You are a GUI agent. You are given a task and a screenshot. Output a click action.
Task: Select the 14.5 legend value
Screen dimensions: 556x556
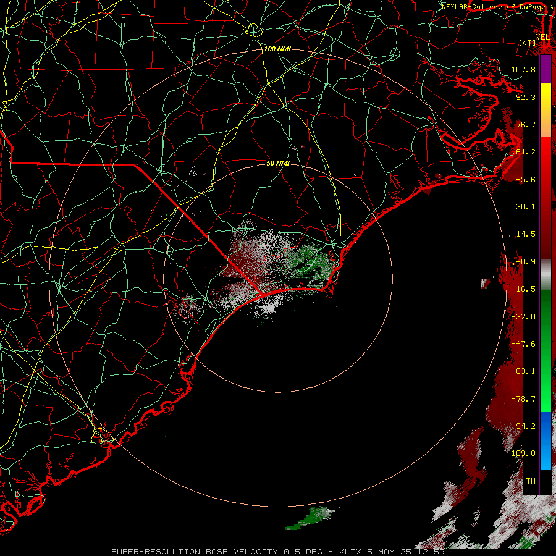tap(526, 234)
